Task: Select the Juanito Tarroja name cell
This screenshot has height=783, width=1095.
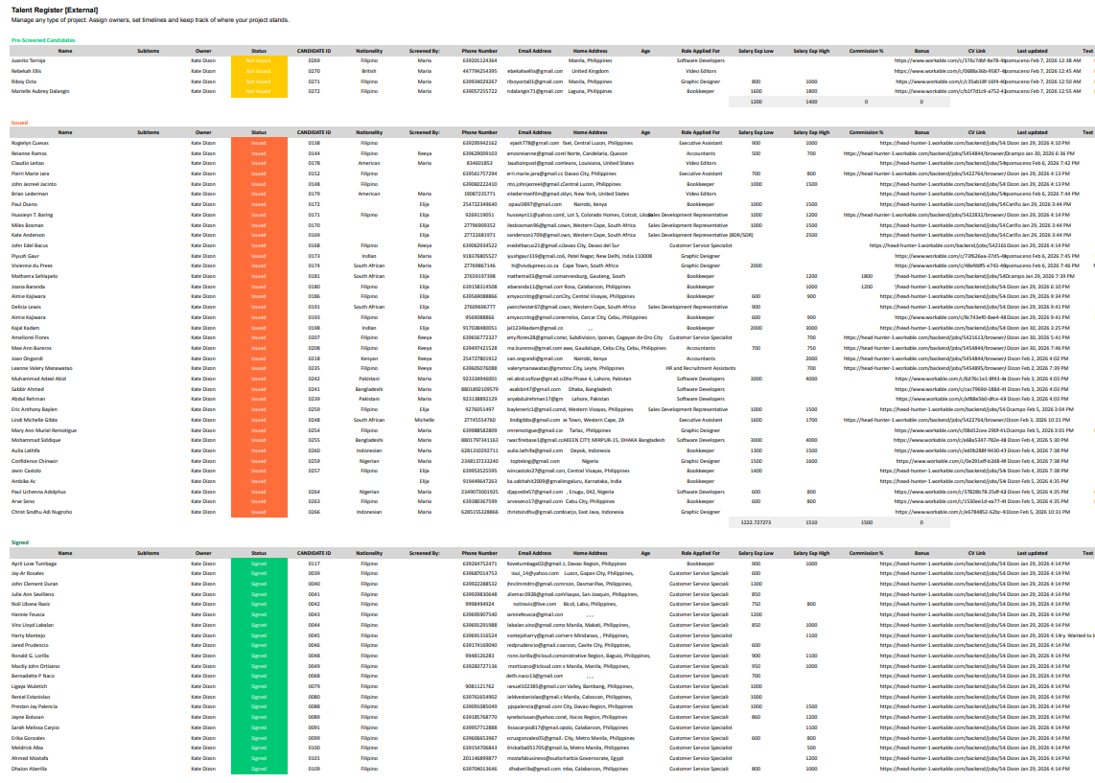Action: [x=29, y=60]
